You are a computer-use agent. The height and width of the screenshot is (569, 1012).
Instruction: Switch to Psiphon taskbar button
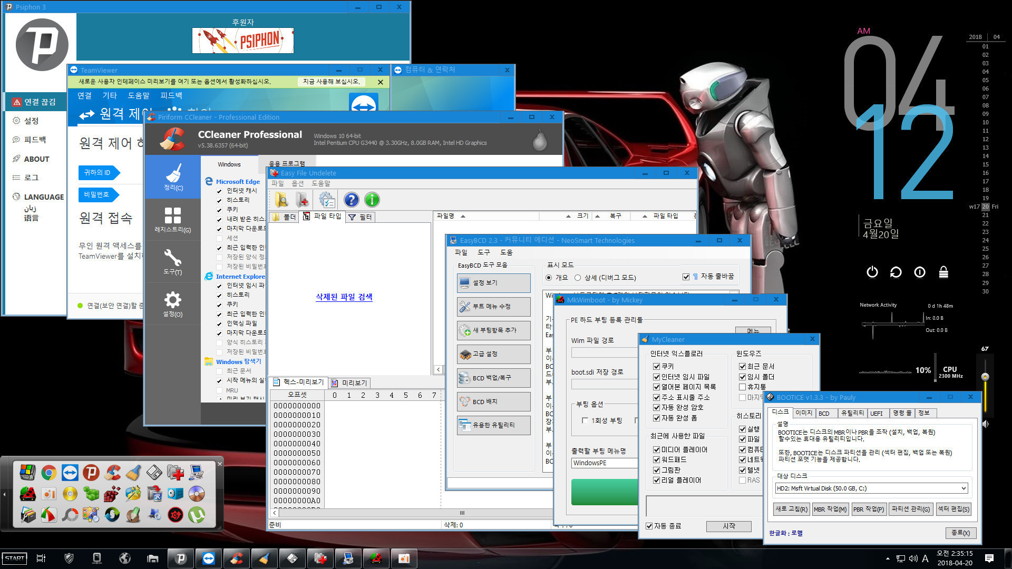[x=181, y=558]
